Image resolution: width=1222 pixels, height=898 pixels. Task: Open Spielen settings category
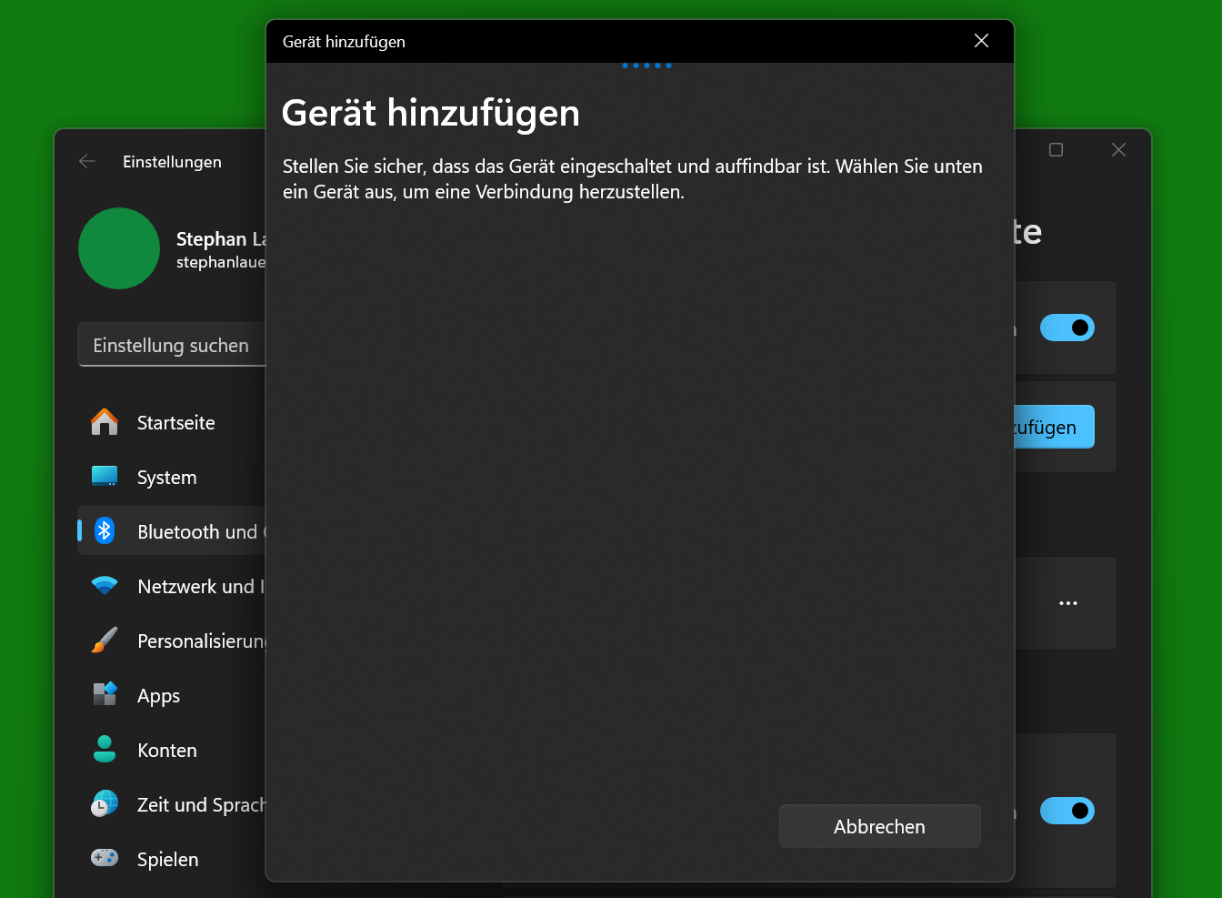coord(172,859)
